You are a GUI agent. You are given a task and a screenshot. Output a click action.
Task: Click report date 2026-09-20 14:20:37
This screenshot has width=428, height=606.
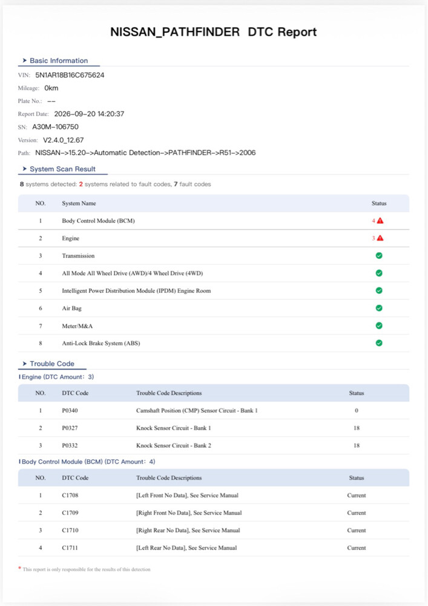point(89,114)
